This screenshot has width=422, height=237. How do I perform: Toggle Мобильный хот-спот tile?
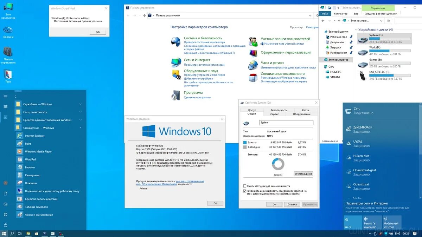point(392,223)
